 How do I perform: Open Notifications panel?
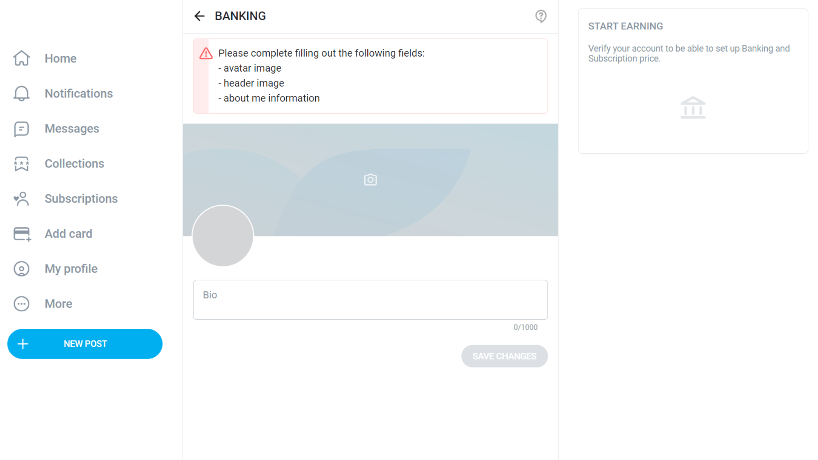(x=79, y=93)
